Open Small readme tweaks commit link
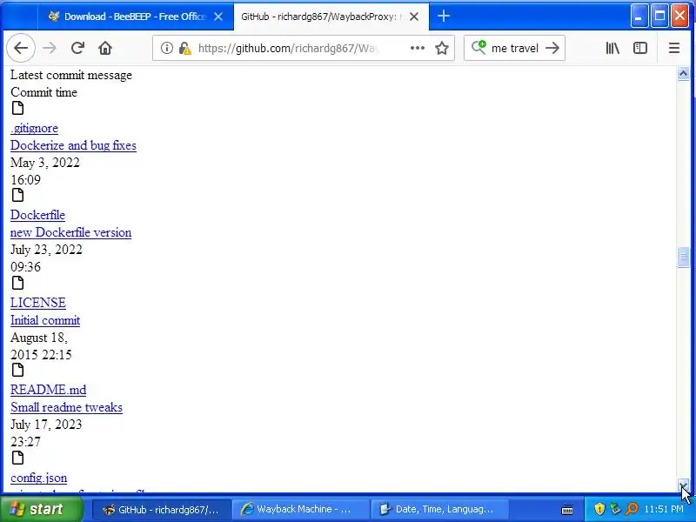 click(67, 407)
